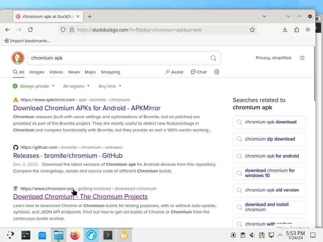Click related search chromium zip download

269,139
